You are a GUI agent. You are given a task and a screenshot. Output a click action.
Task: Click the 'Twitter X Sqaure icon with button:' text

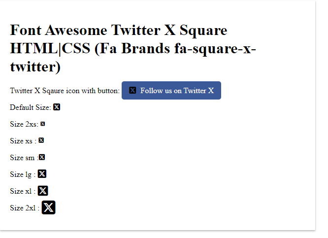point(65,91)
